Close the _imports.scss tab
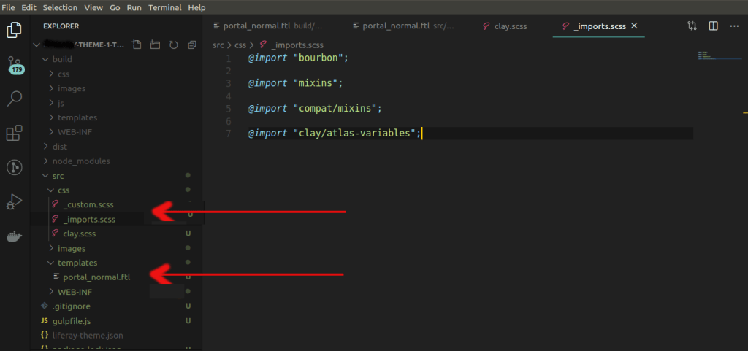748x351 pixels. click(634, 26)
